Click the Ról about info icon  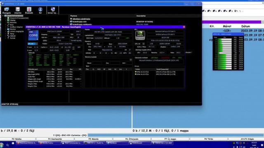point(40,10)
